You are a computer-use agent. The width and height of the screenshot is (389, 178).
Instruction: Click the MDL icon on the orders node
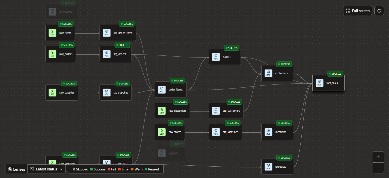(216, 57)
